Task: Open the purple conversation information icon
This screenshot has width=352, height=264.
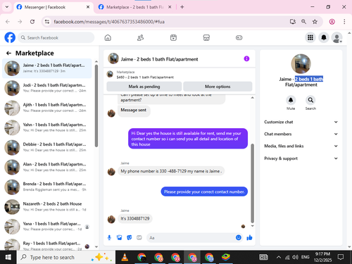Action: click(246, 58)
